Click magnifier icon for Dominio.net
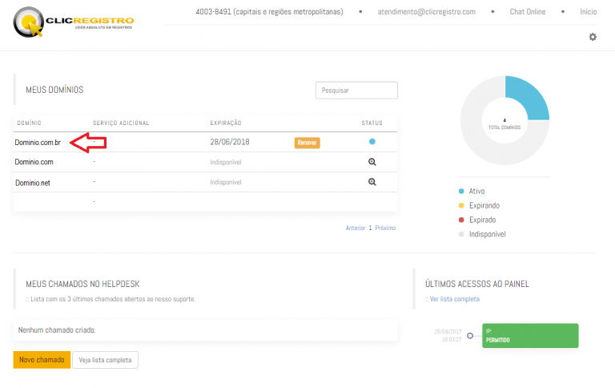The height and width of the screenshot is (388, 615). 372,182
